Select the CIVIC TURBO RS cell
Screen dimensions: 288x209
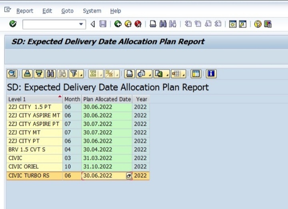pyautogui.click(x=34, y=175)
